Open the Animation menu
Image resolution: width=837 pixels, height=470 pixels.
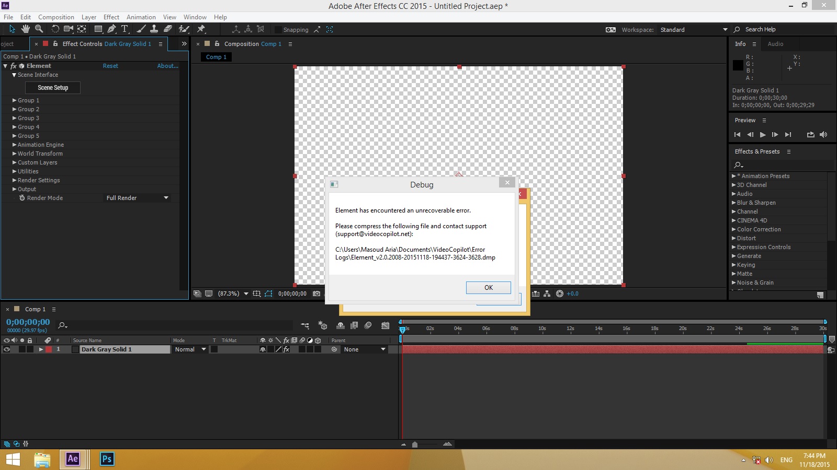(141, 17)
